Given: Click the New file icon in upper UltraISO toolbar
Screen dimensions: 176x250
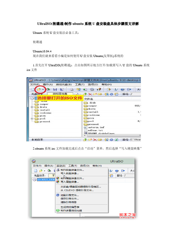Looking at the screenshot, I should [33, 89].
